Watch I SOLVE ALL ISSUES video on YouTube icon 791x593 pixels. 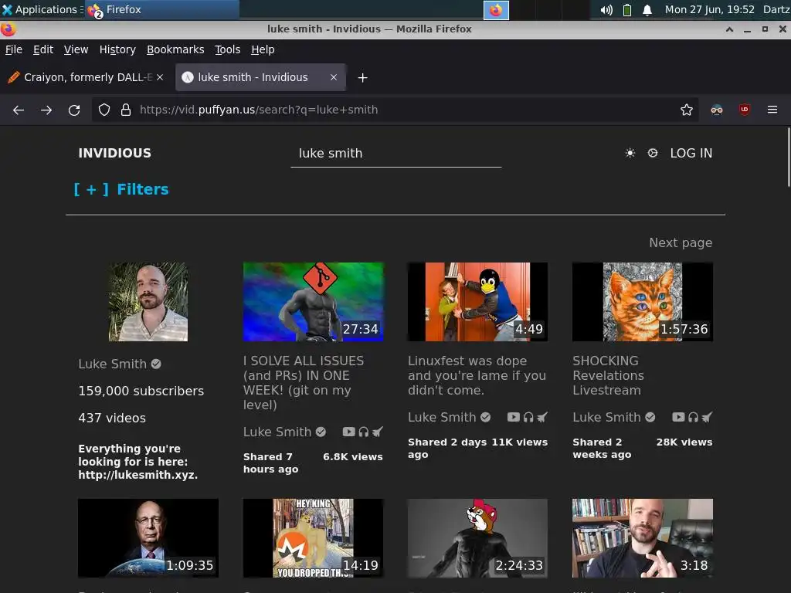(x=348, y=432)
